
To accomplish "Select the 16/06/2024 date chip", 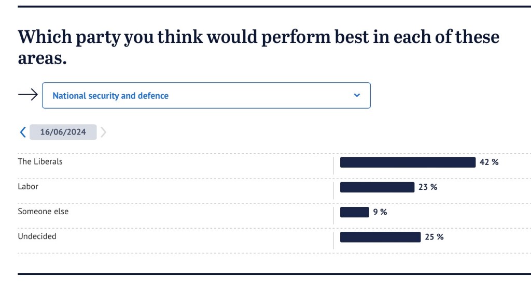I will [x=63, y=132].
